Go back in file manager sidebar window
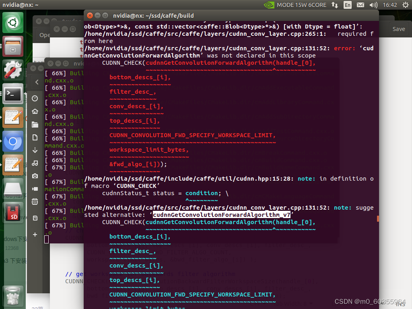412x309 pixels. [37, 82]
